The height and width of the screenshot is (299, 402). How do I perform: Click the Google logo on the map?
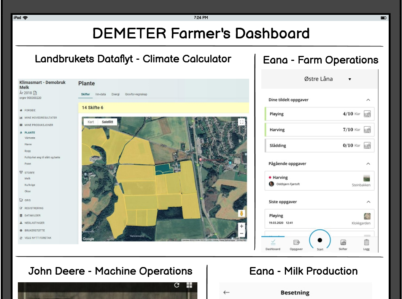click(x=89, y=239)
